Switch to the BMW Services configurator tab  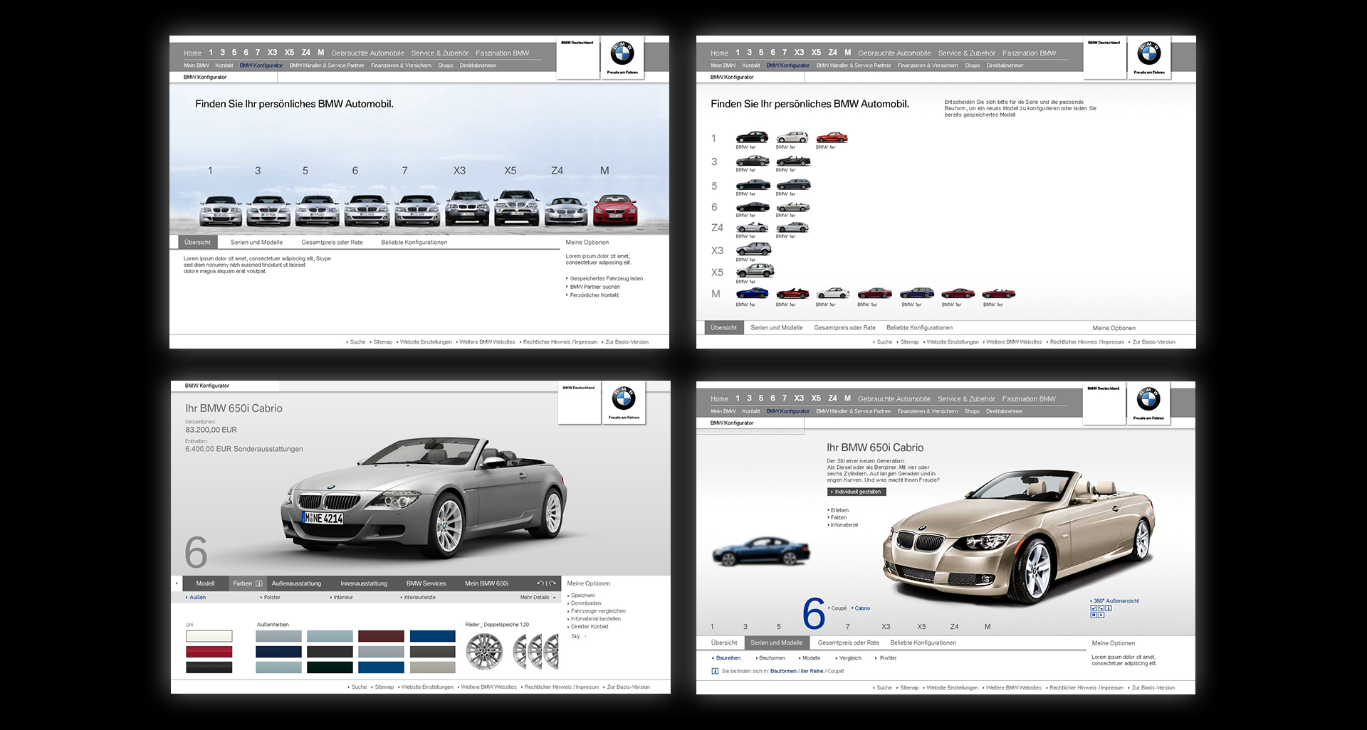(x=426, y=583)
